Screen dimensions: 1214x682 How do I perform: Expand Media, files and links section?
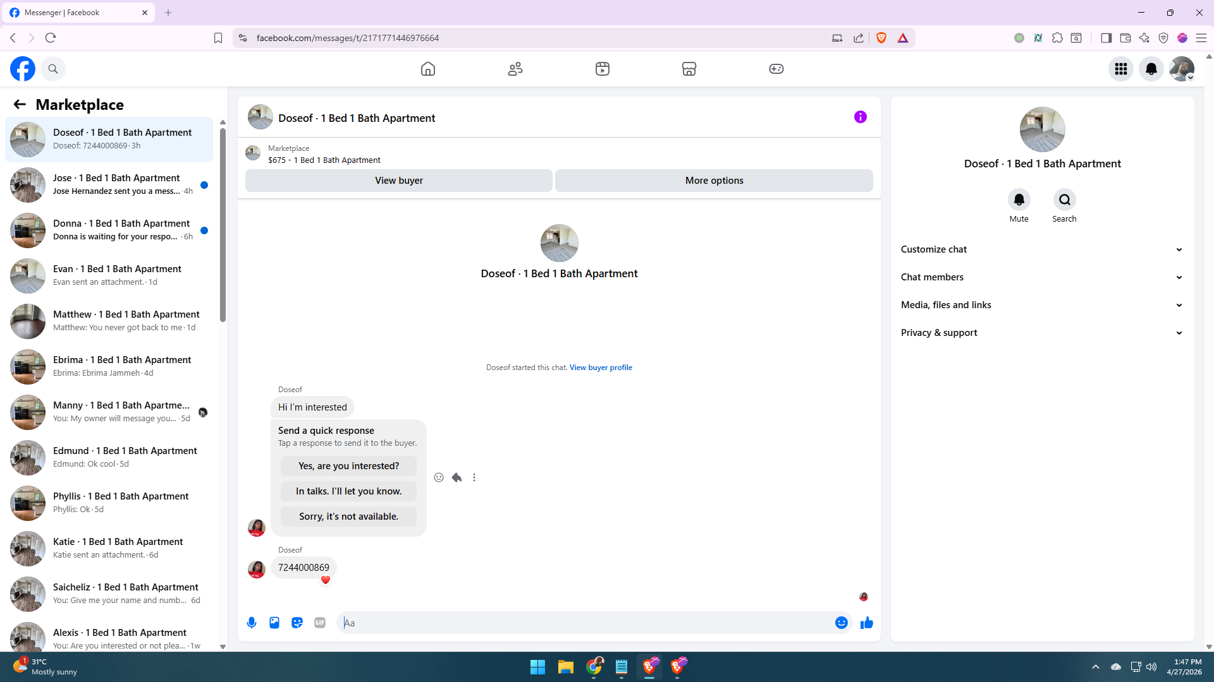(x=1042, y=305)
